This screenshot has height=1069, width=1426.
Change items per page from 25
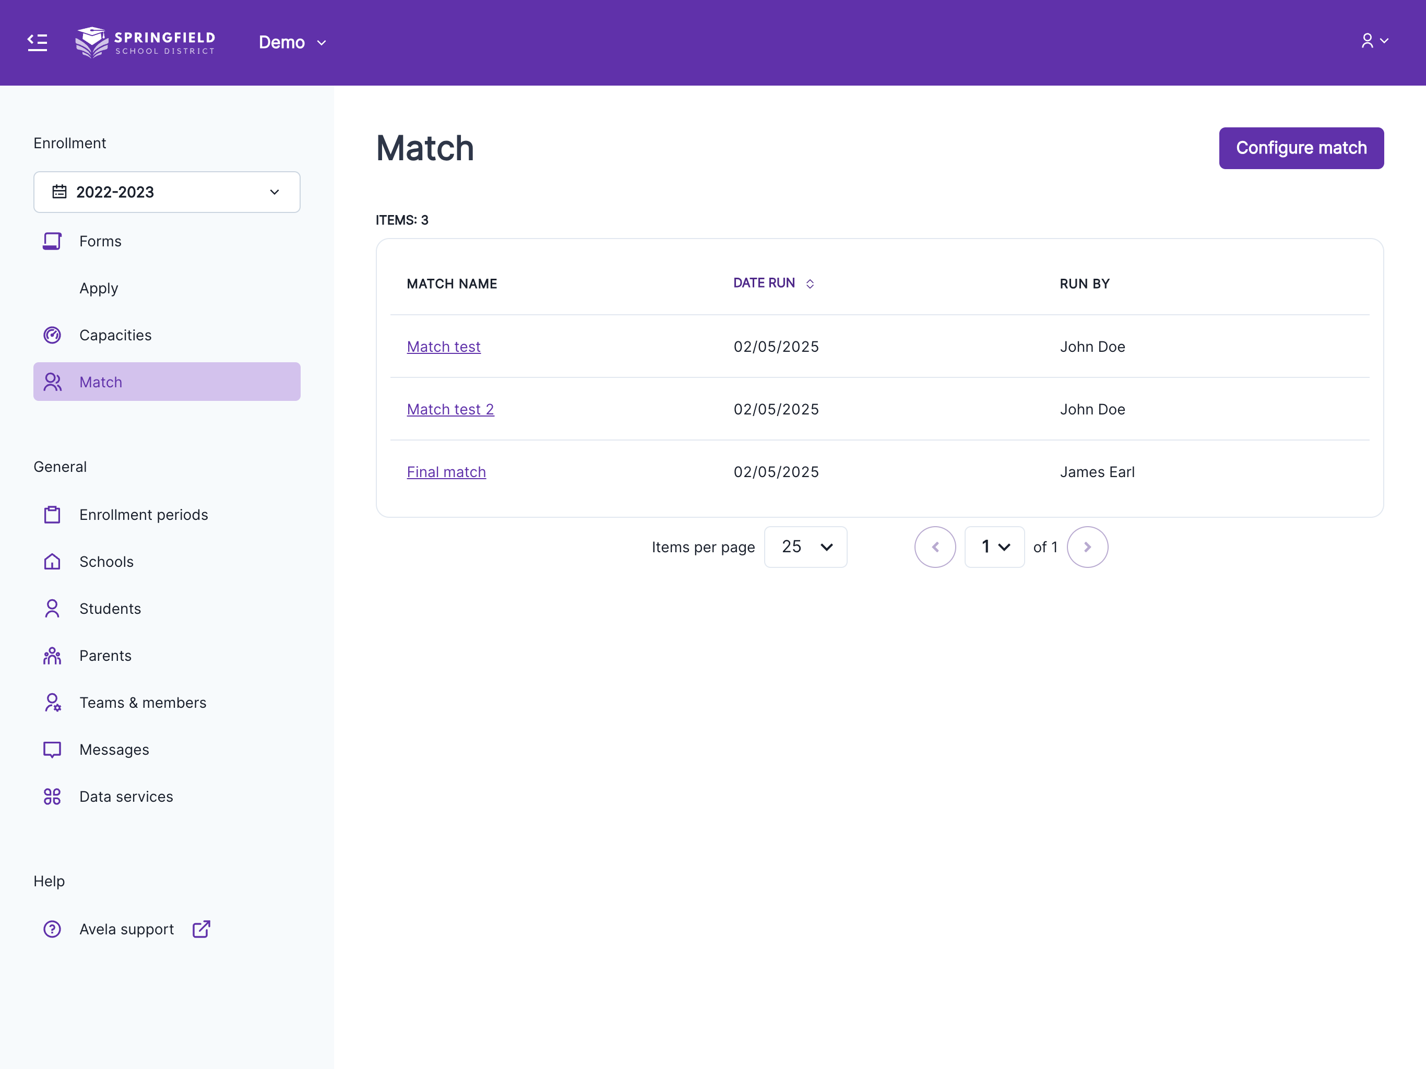pos(805,547)
